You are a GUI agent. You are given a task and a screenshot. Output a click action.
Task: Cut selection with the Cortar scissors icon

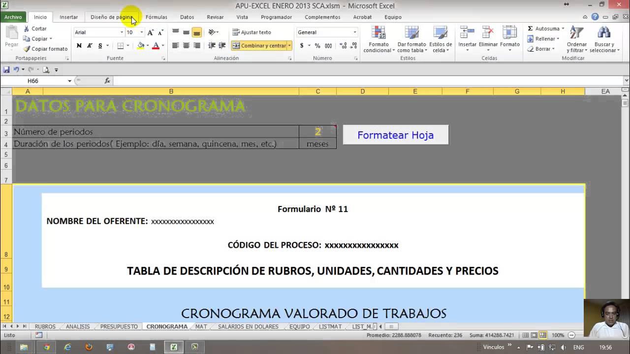[x=27, y=29]
